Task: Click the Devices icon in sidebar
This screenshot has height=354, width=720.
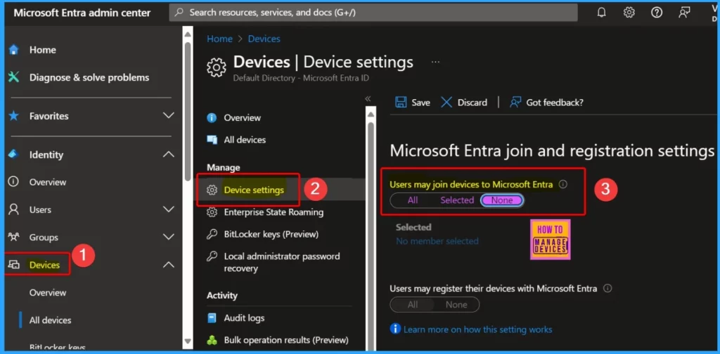Action: pos(14,265)
